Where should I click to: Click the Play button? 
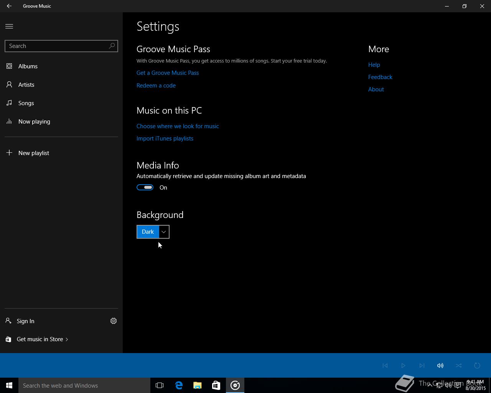[403, 365]
